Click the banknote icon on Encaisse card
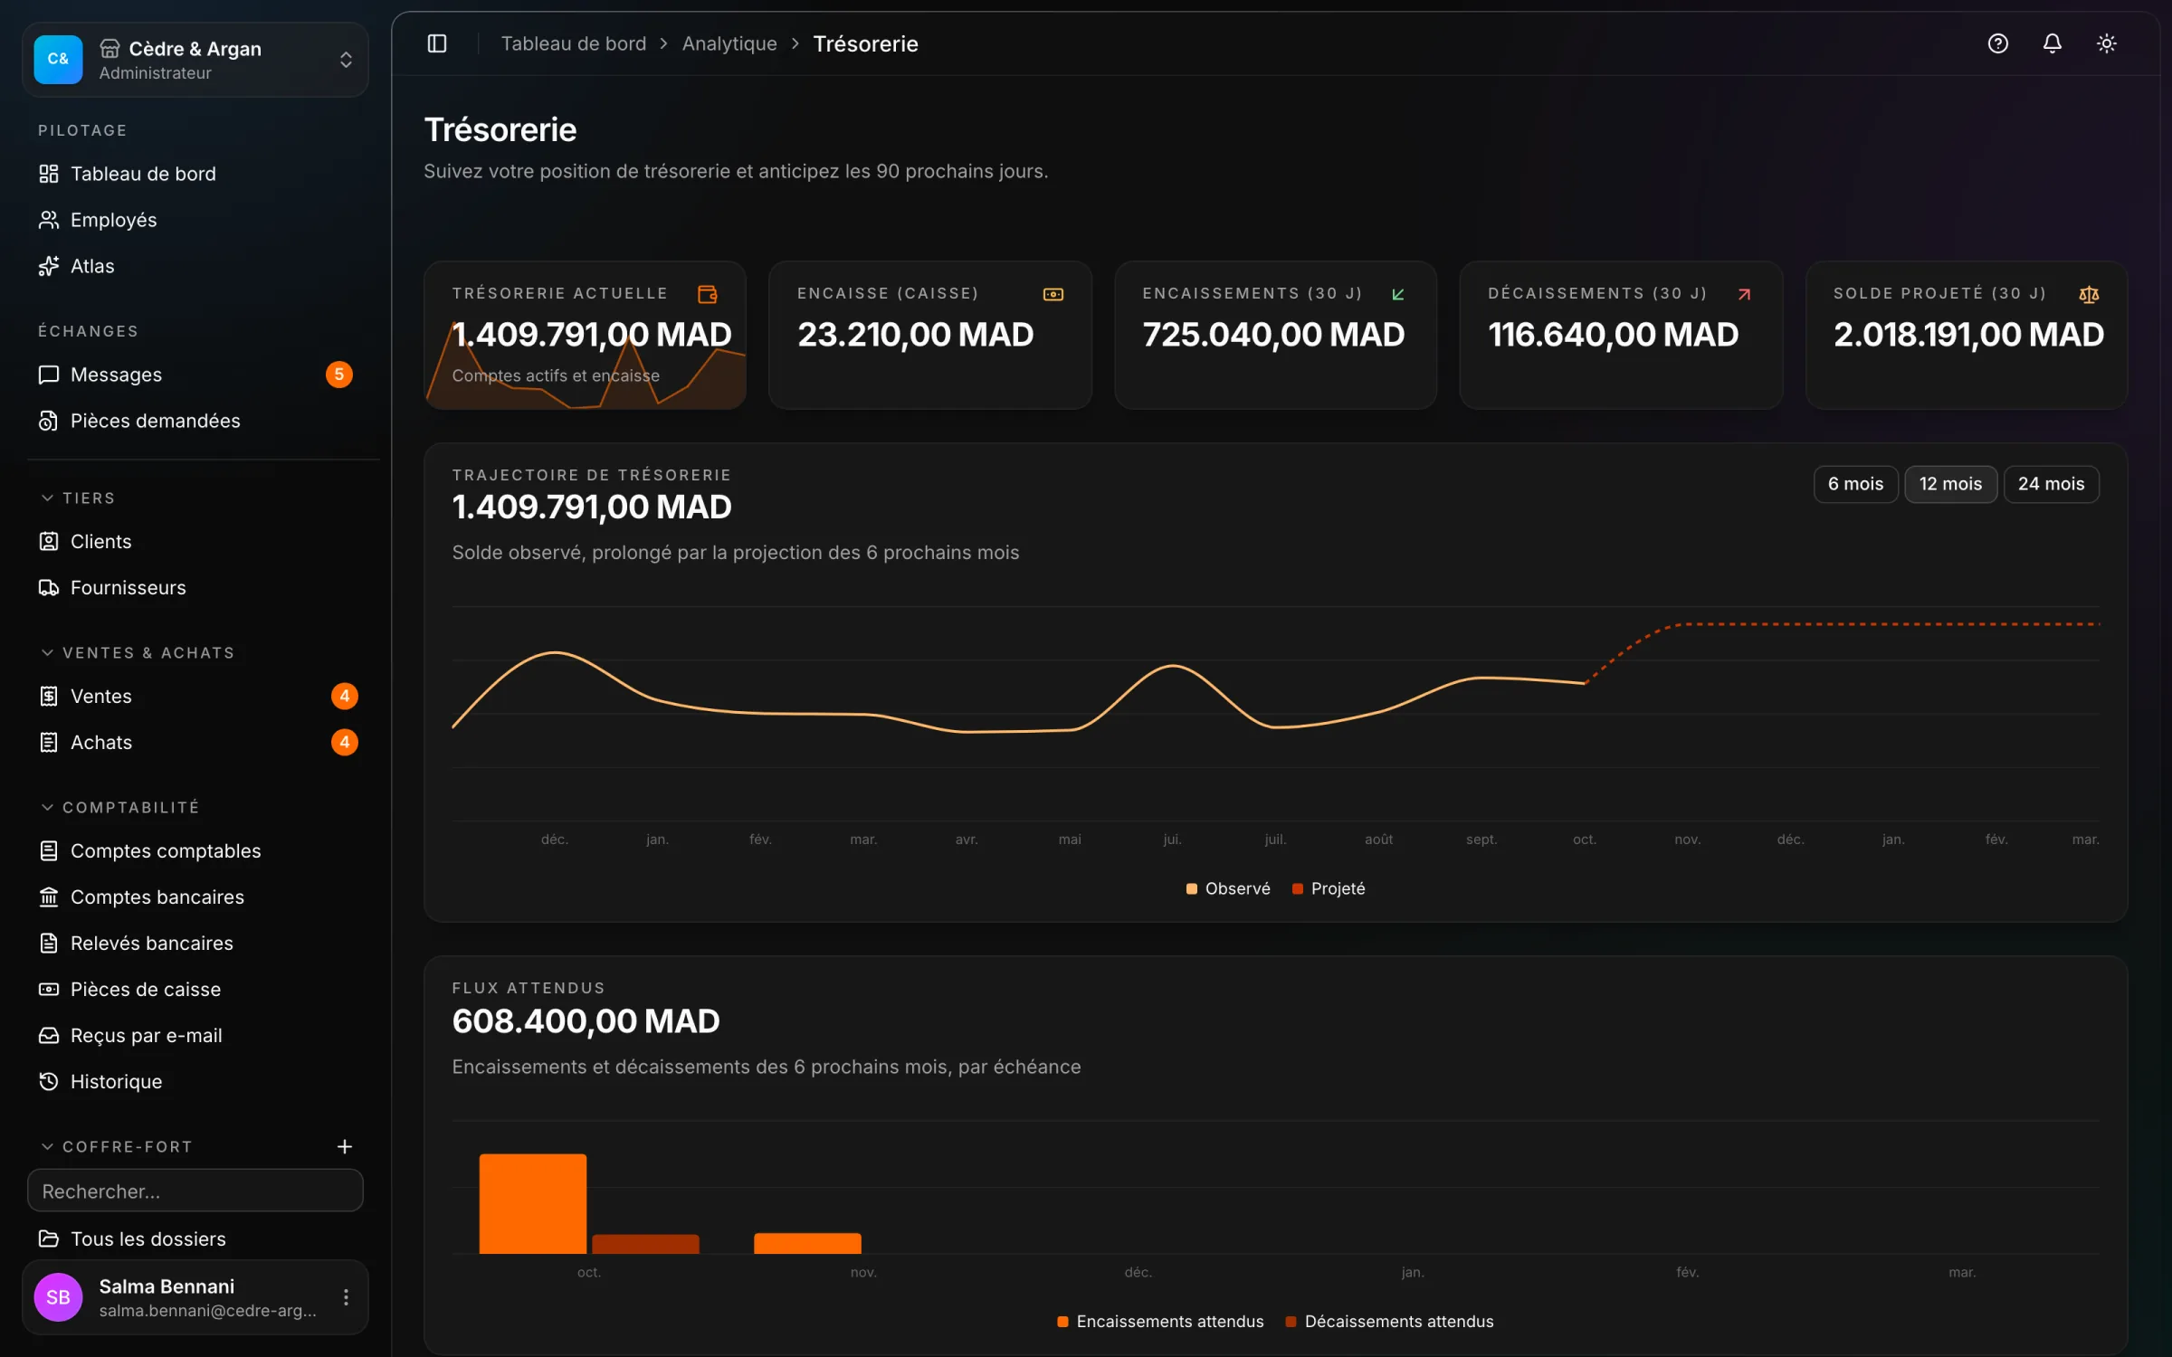Screen dimensions: 2172x1357 click(x=1053, y=294)
